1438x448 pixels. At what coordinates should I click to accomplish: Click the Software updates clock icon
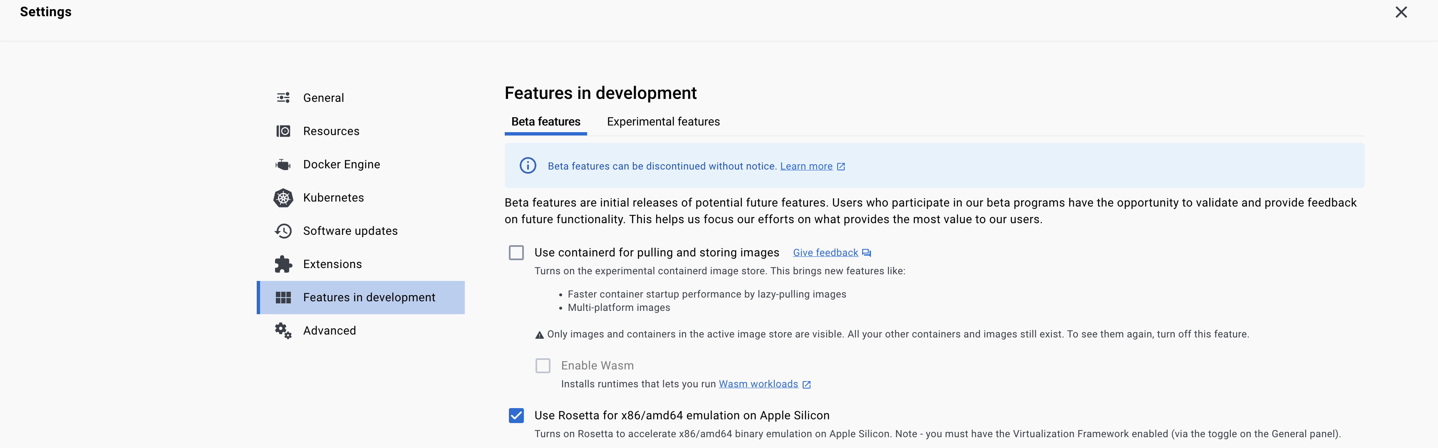tap(283, 231)
